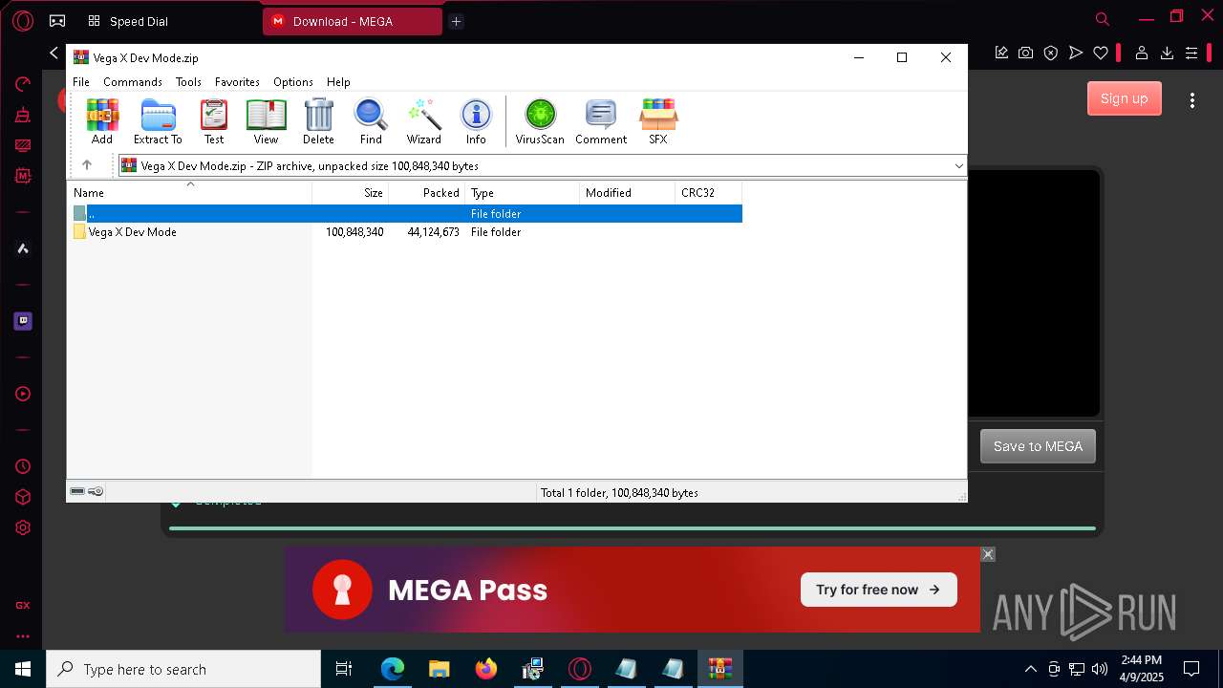Image resolution: width=1223 pixels, height=688 pixels.
Task: Open the Favorites menu
Action: 237,82
